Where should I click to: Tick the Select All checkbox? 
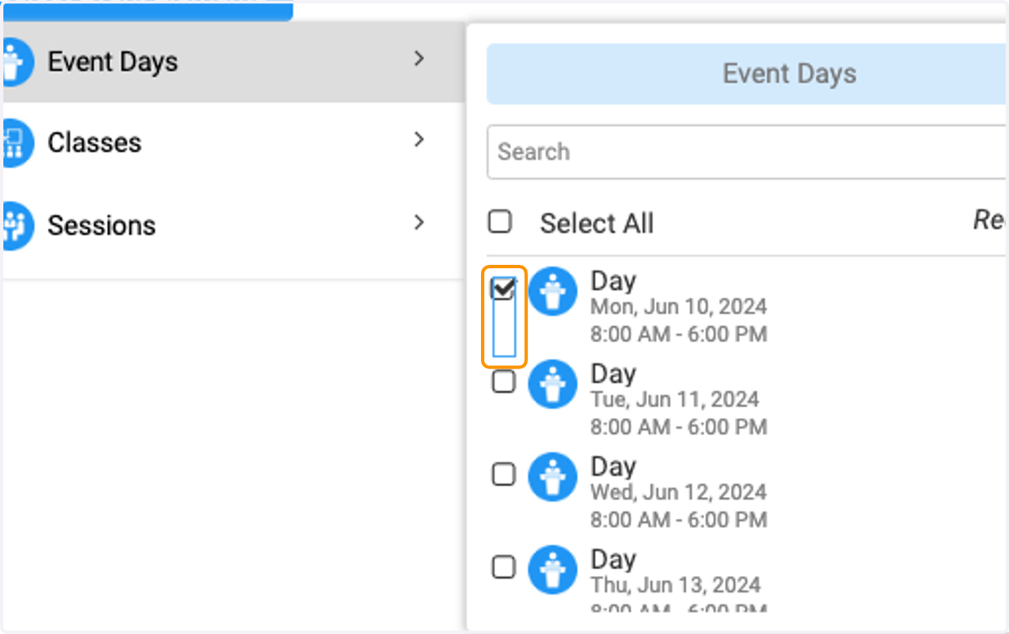[x=499, y=222]
